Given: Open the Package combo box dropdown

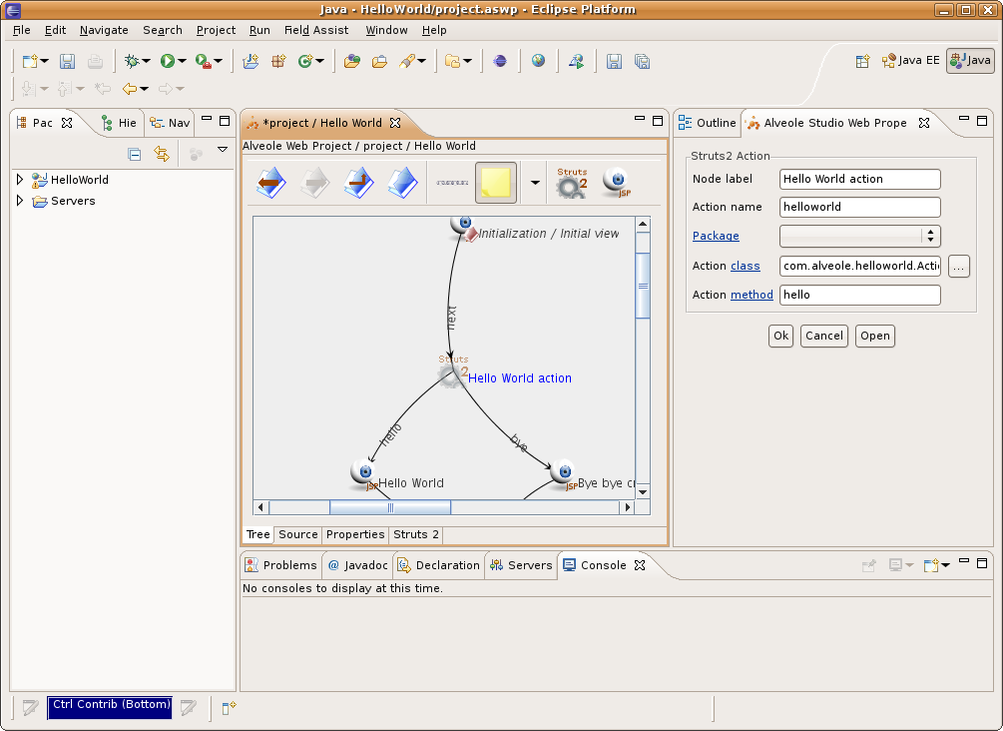Looking at the screenshot, I should [930, 236].
